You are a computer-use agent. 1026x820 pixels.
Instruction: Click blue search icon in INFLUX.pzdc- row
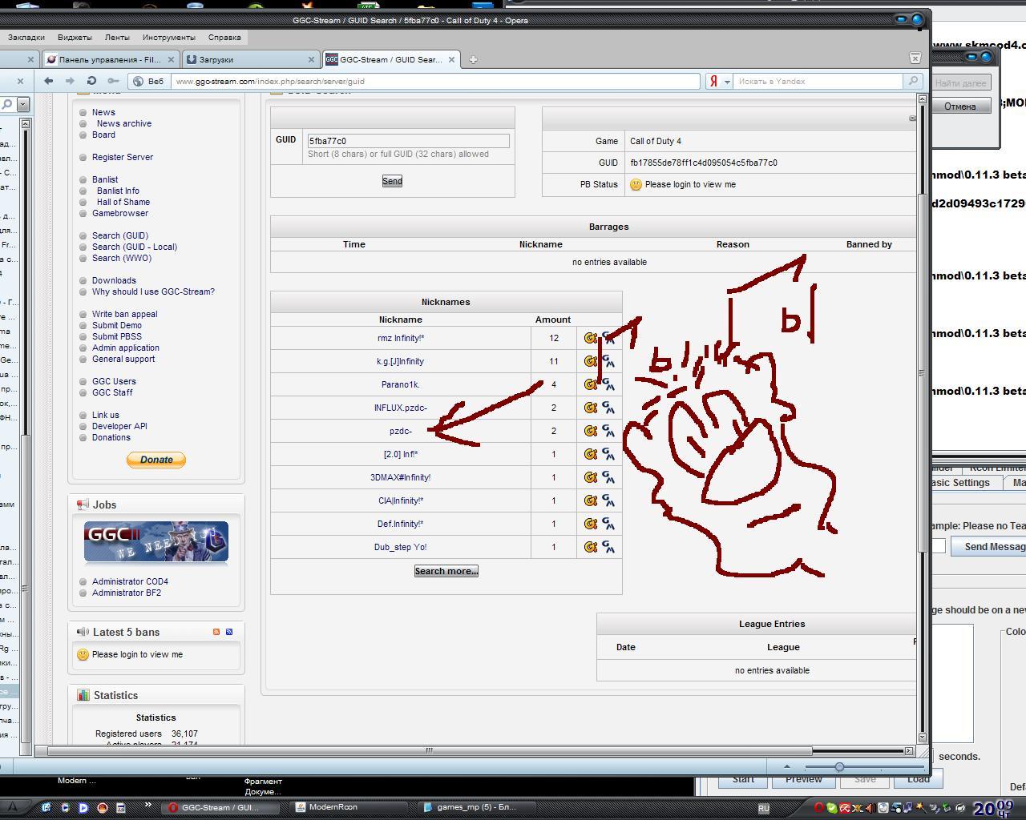pyautogui.click(x=608, y=408)
